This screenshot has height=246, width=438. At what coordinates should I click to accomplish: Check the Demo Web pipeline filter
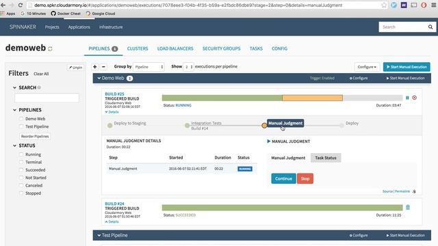(x=21, y=119)
